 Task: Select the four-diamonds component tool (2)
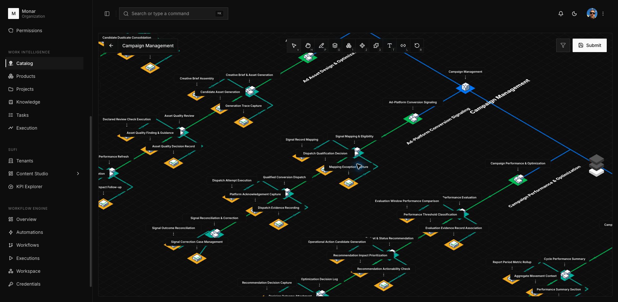(x=362, y=46)
